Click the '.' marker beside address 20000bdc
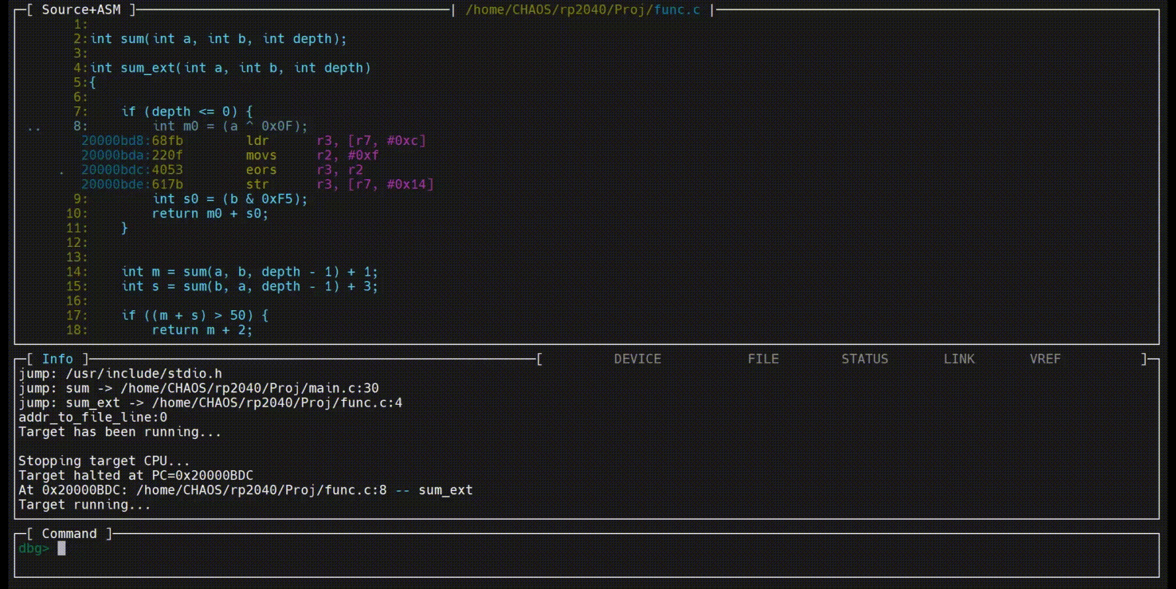The height and width of the screenshot is (589, 1176). [x=61, y=170]
